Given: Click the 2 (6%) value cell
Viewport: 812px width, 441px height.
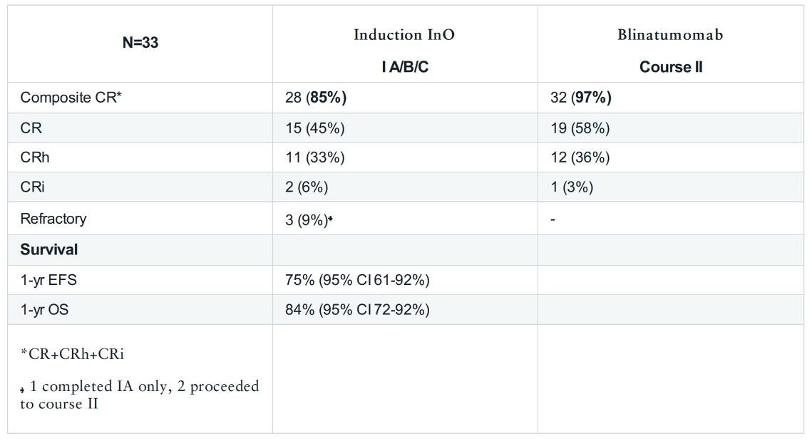Looking at the screenshot, I should click(307, 187).
